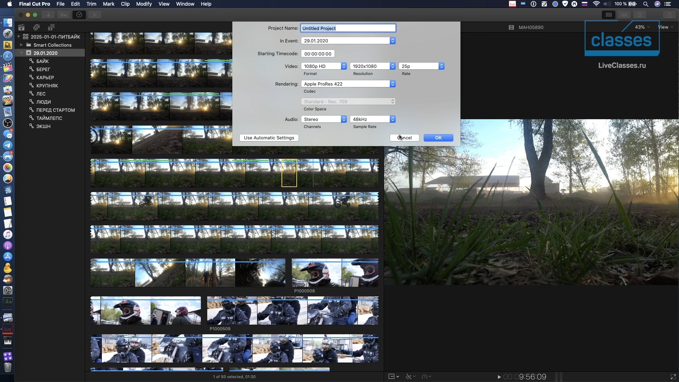Confirm the new project with OK
This screenshot has width=679, height=382.
click(x=438, y=138)
